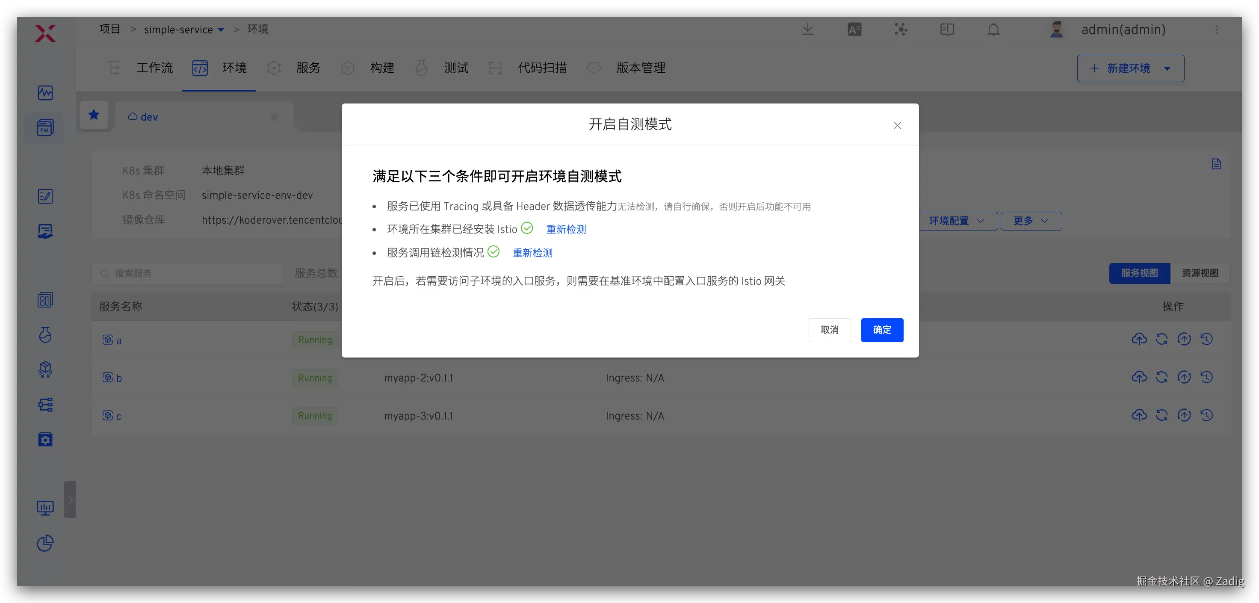Viewport: 1259px width, 603px height.
Task: Toggle the favorites star filter
Action: pos(94,115)
